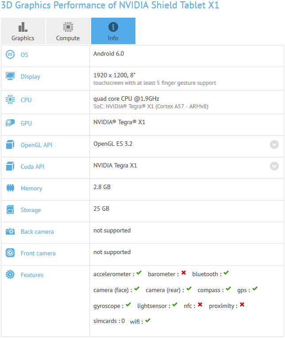Expand the OpenGL ES 3.2 details

click(x=274, y=144)
